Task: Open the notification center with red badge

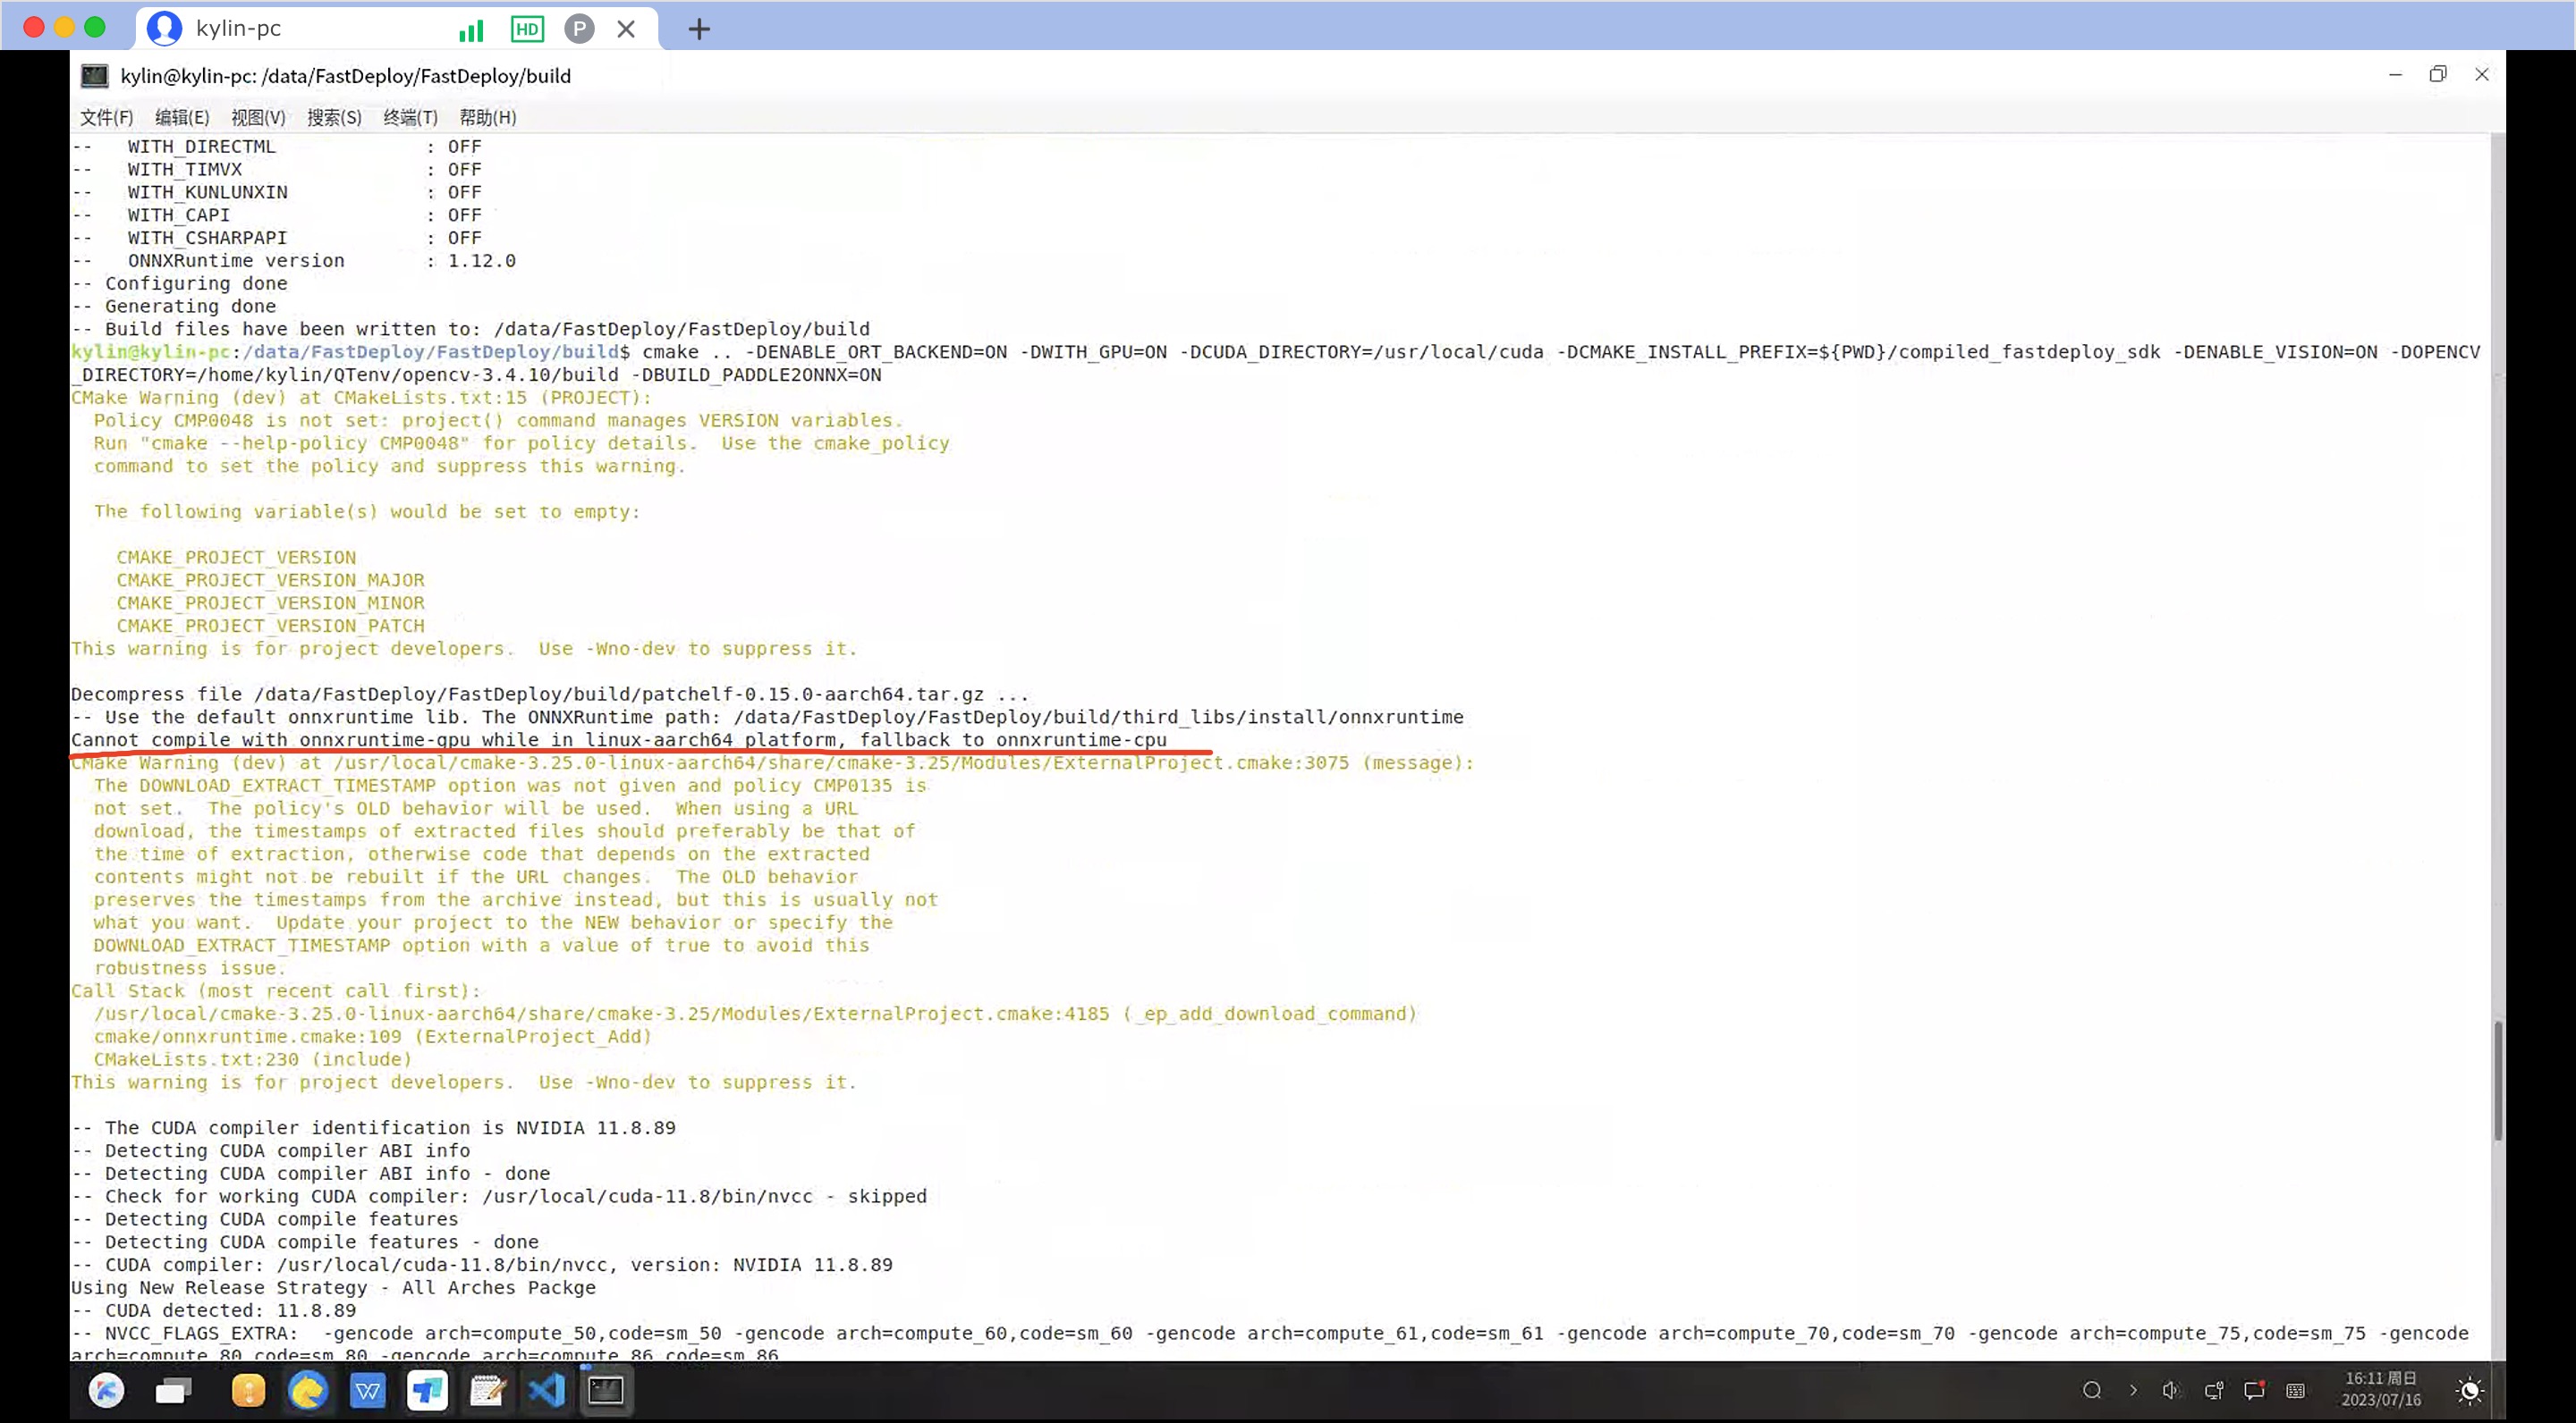Action: (x=2256, y=1391)
